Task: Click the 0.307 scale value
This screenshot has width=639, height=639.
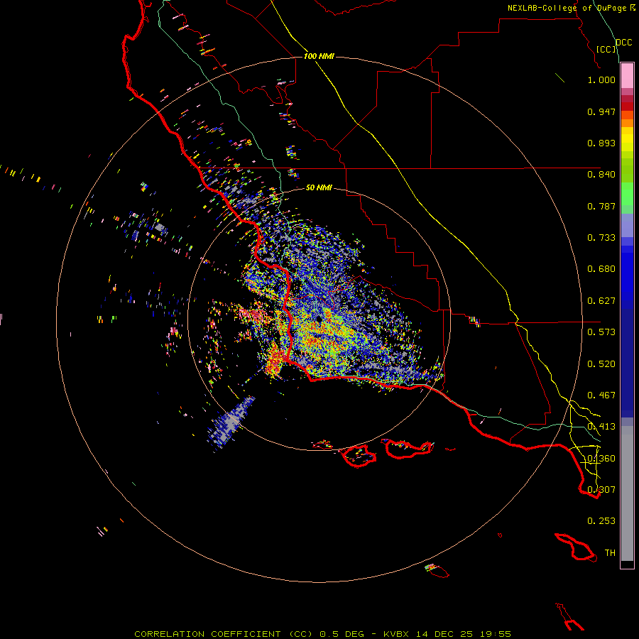Action: pyautogui.click(x=601, y=490)
